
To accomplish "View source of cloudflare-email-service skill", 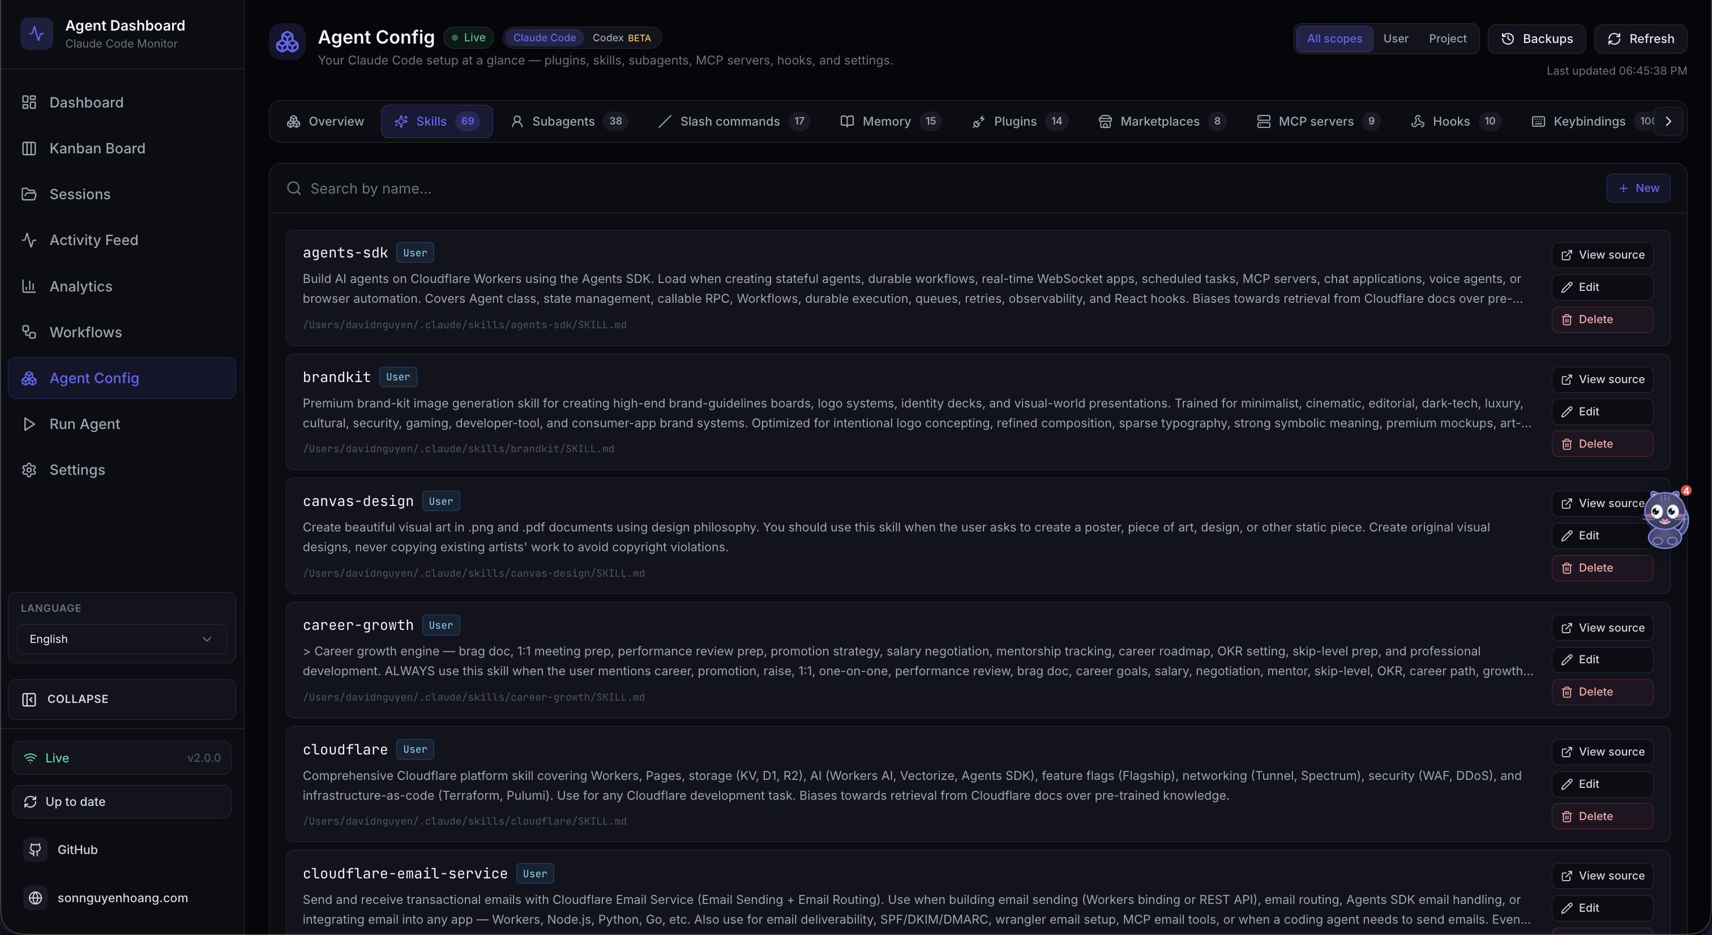I will click(x=1602, y=876).
